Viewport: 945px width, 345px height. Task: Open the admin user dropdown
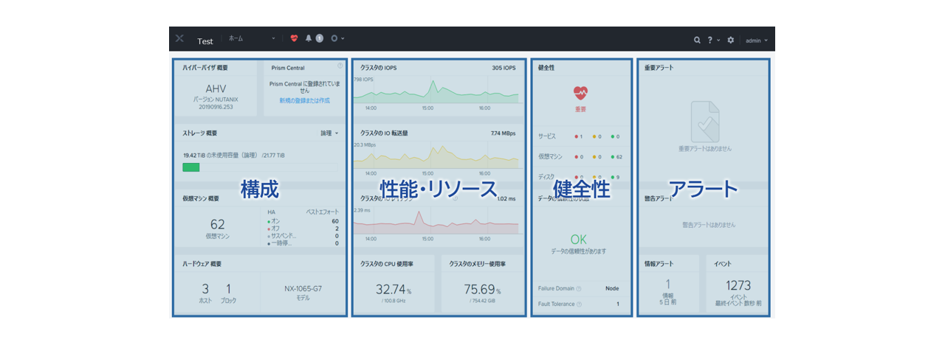(x=756, y=40)
